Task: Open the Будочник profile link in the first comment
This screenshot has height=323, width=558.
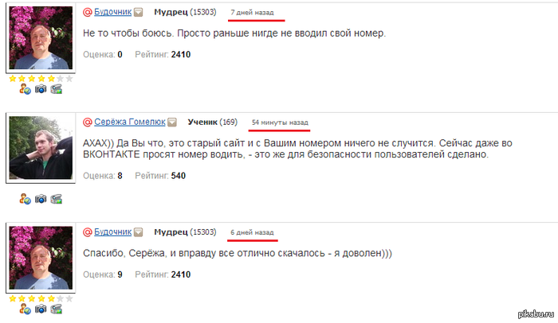Action: coord(113,12)
